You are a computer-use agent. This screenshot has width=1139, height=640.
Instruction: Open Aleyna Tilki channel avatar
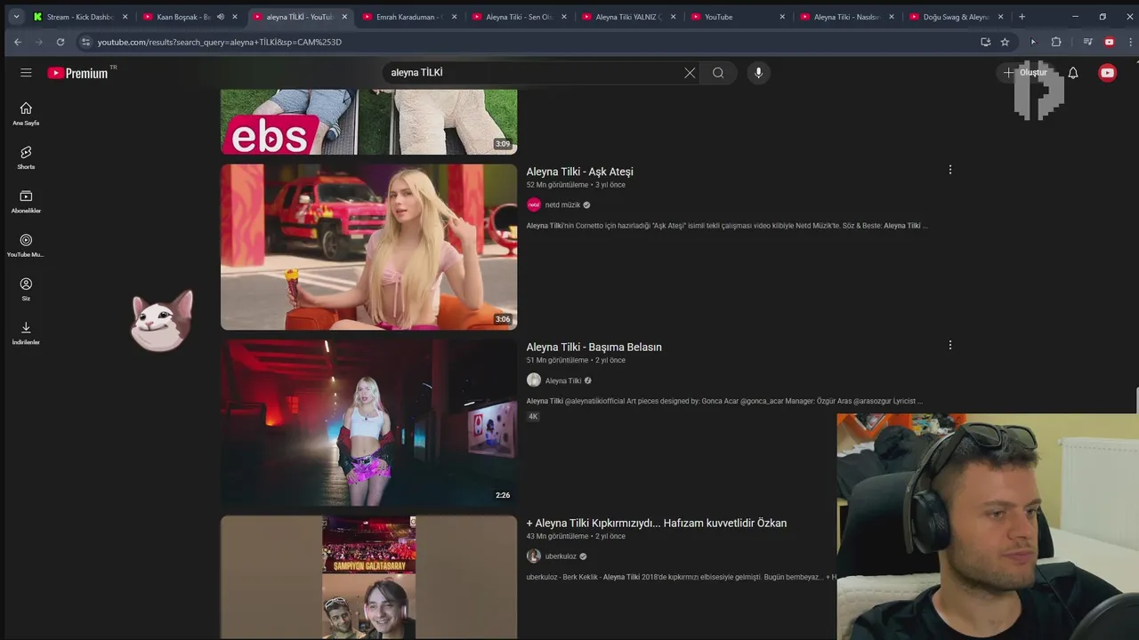[x=534, y=380]
